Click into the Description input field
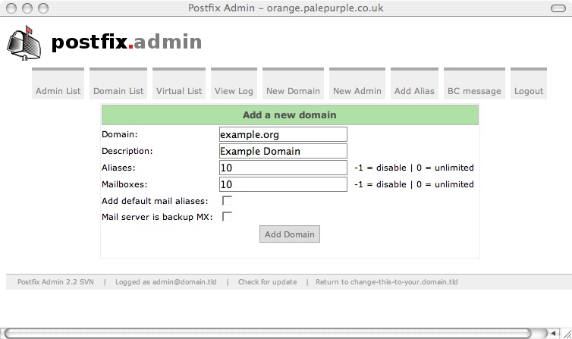572x339 pixels. [283, 151]
